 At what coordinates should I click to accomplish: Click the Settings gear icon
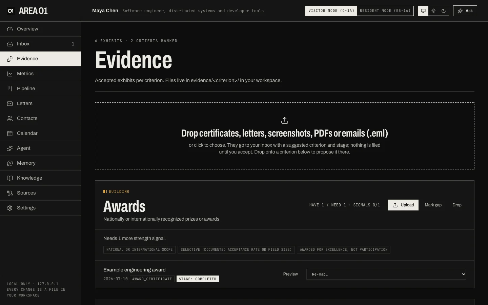pyautogui.click(x=10, y=208)
